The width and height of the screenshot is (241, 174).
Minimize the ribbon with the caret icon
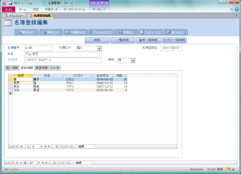click(x=232, y=9)
